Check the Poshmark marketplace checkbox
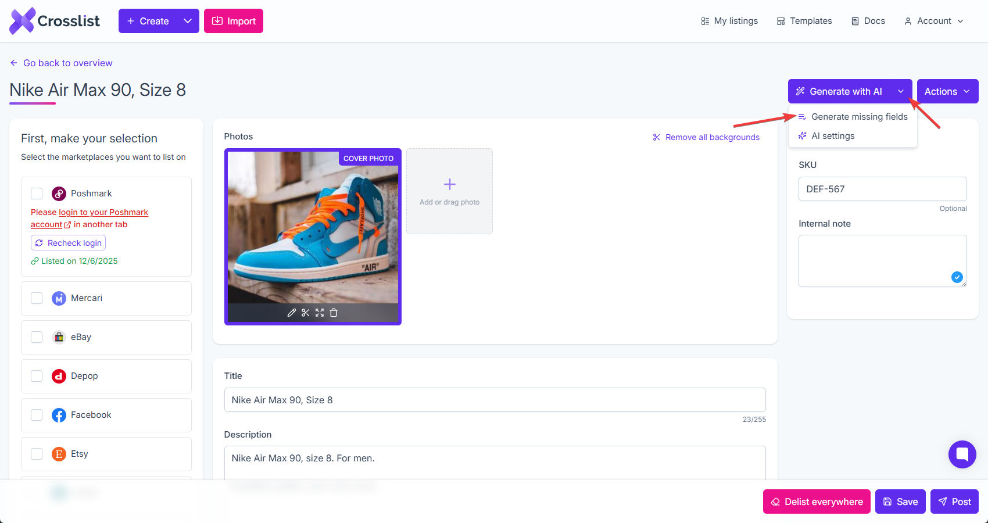The width and height of the screenshot is (988, 523). coord(37,194)
